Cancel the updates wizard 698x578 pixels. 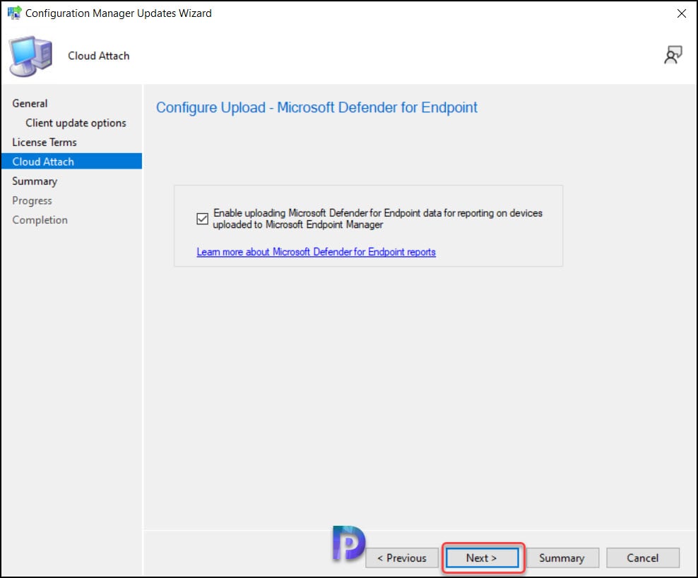coord(643,558)
